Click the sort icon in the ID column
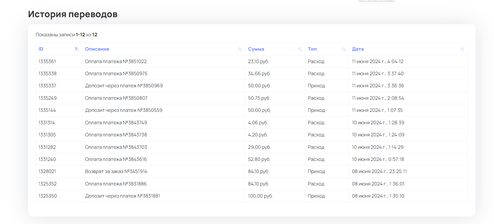This screenshot has height=224, width=494. click(77, 49)
